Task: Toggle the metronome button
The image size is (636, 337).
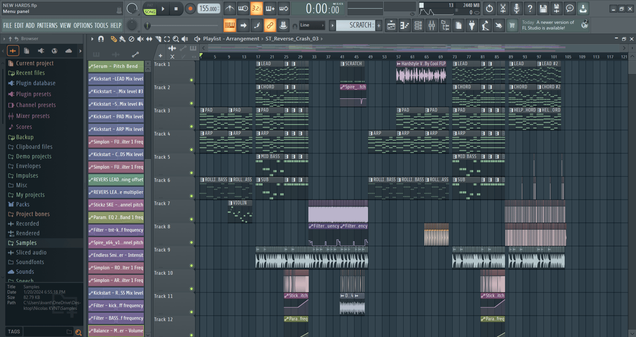Action: coord(229,8)
